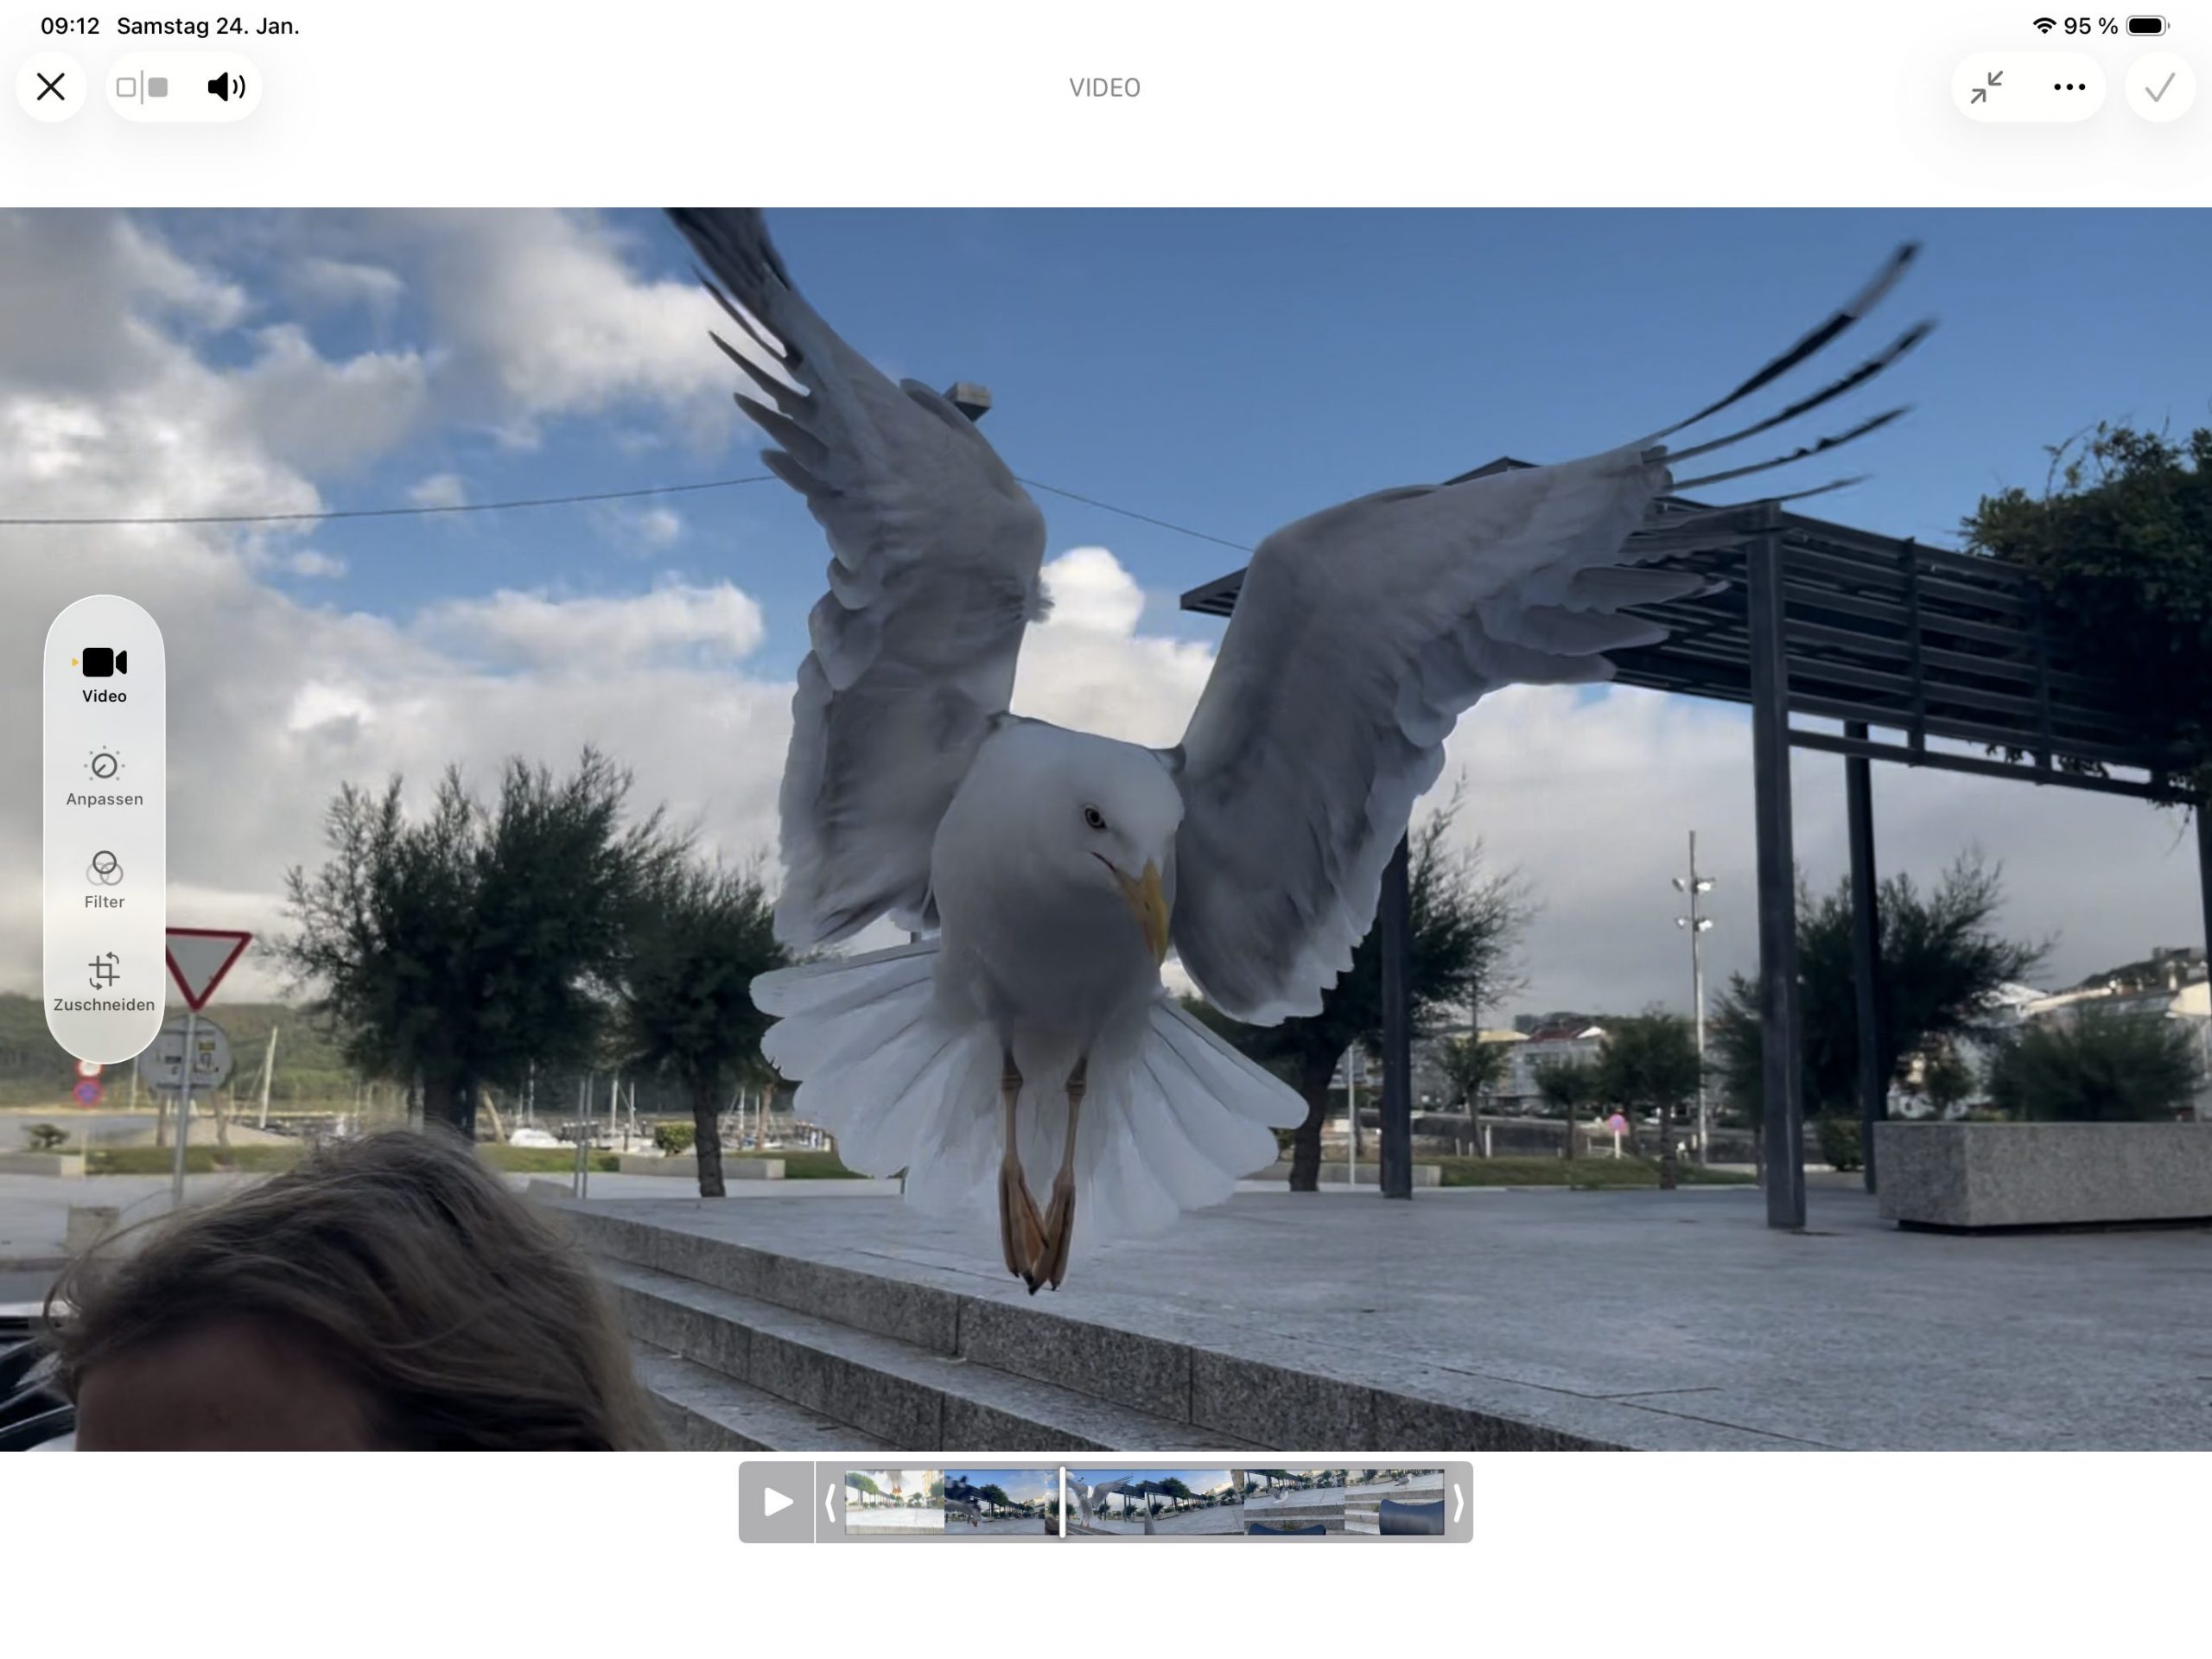Click the right trim handle
The width and height of the screenshot is (2212, 1659).
(x=1458, y=1502)
